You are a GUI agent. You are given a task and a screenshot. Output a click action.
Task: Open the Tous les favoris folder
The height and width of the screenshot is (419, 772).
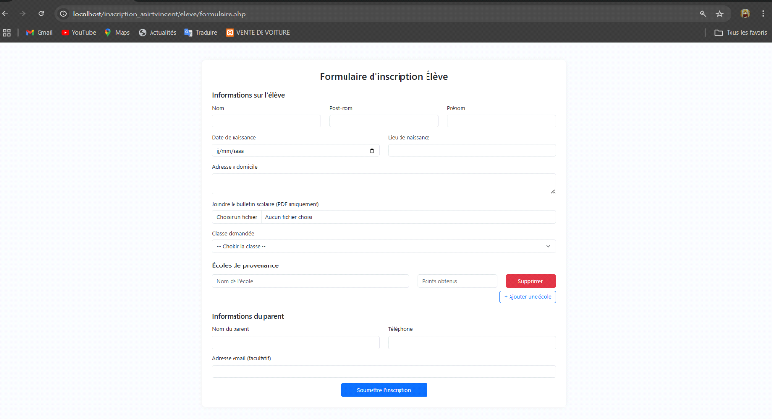(740, 32)
